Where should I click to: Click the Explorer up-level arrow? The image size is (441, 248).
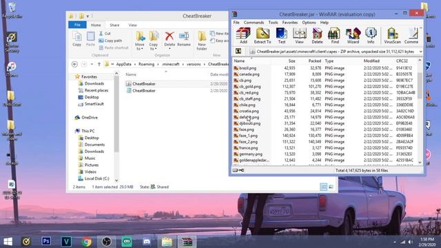point(99,64)
